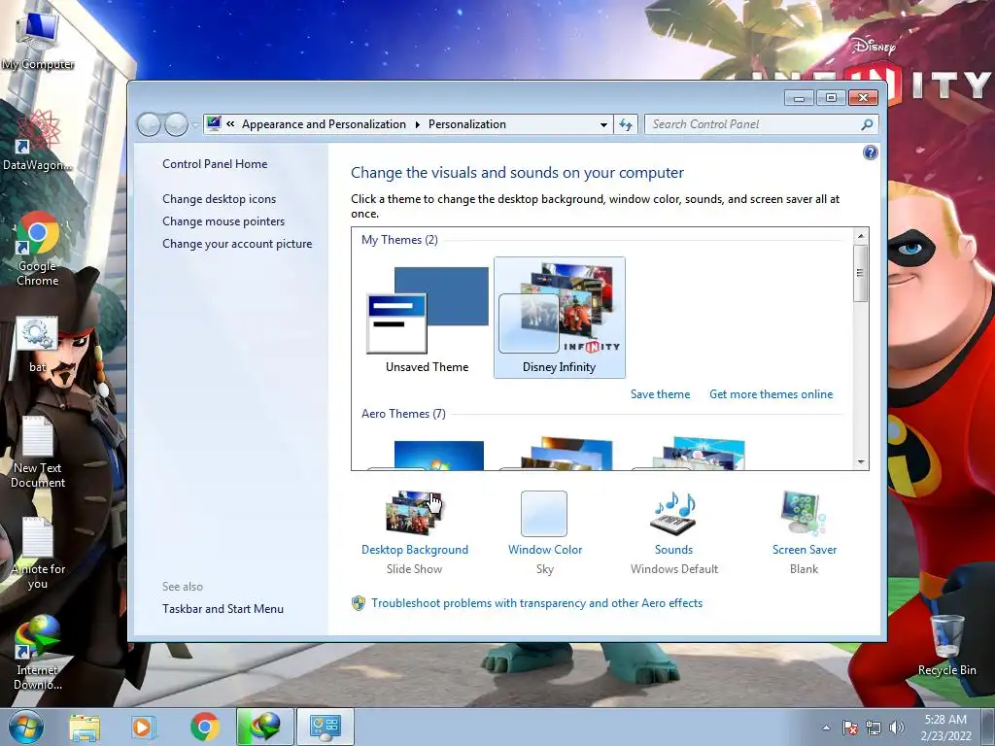Launch Windows Media Player from taskbar
Image resolution: width=995 pixels, height=746 pixels.
(142, 727)
